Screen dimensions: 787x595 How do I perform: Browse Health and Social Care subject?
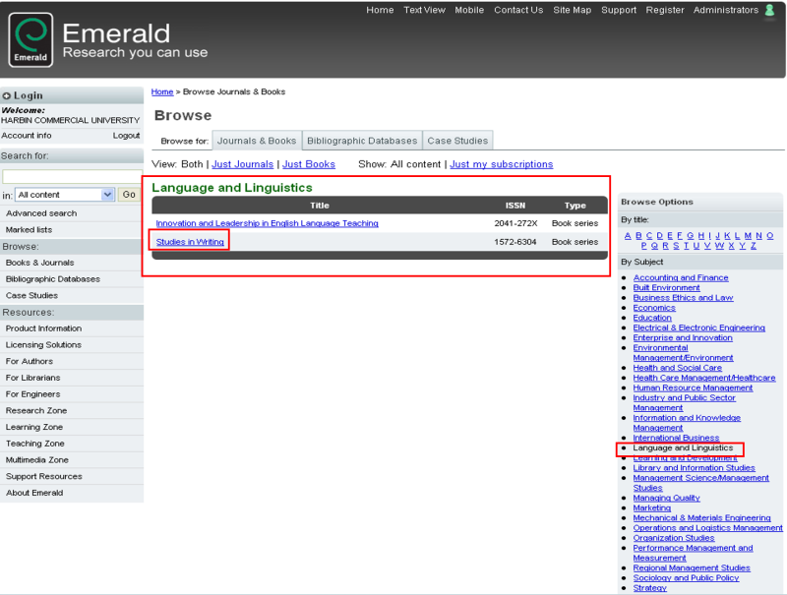(x=677, y=368)
